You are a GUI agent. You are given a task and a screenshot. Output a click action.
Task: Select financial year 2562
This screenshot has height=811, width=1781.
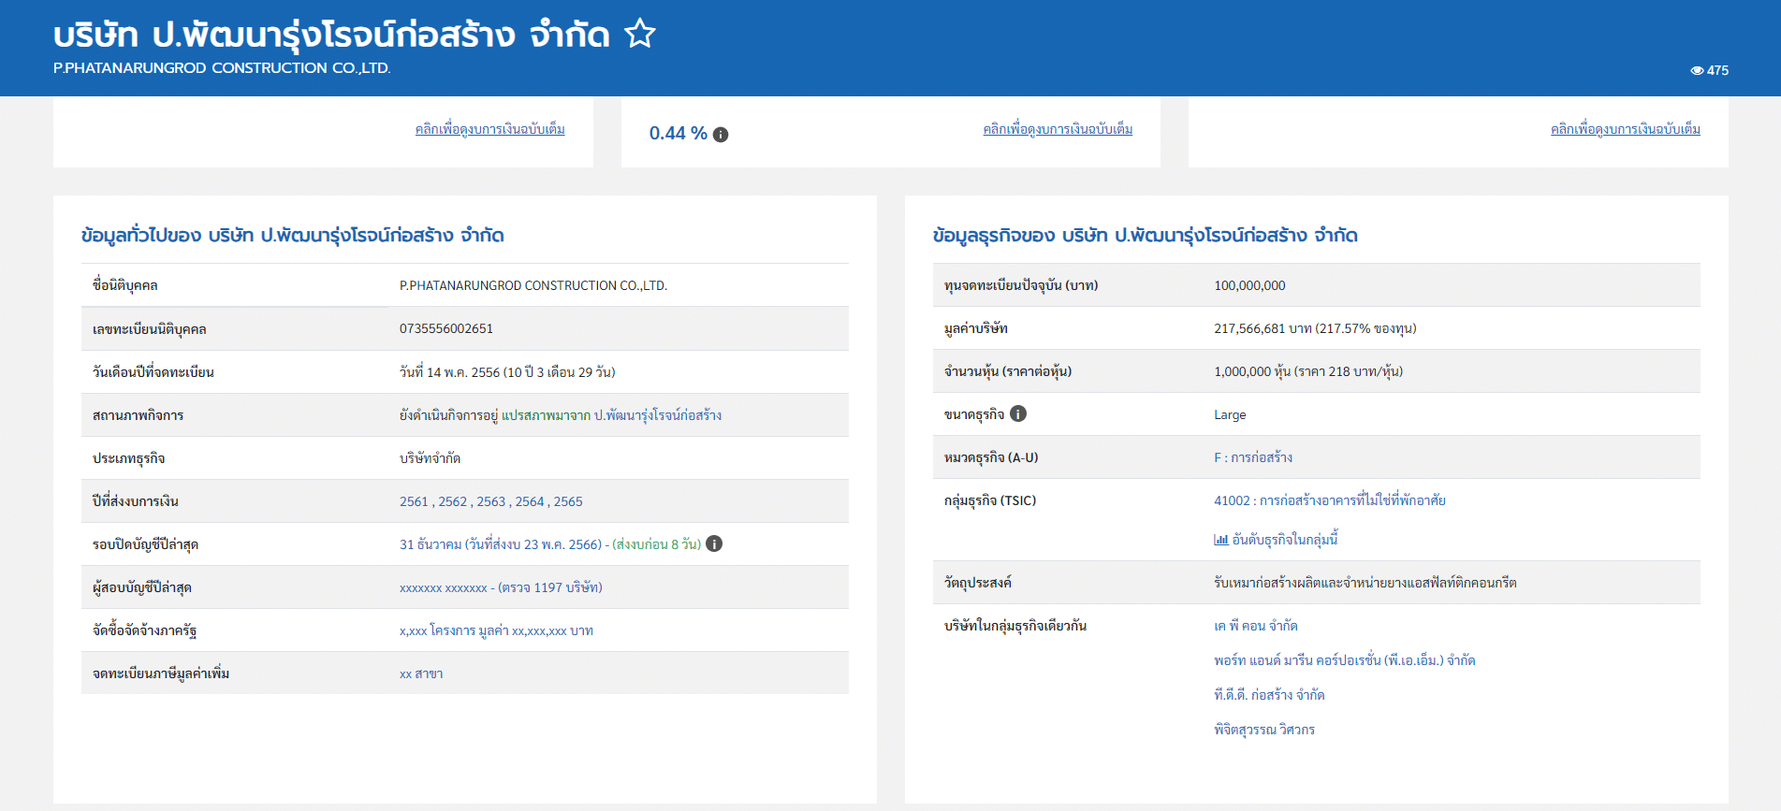click(x=453, y=501)
